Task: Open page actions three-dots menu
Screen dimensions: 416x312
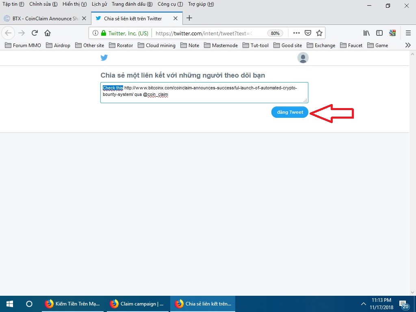Action: coord(296,33)
